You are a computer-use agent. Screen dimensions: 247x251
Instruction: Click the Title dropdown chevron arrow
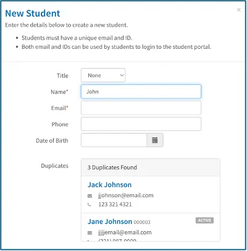pyautogui.click(x=122, y=75)
